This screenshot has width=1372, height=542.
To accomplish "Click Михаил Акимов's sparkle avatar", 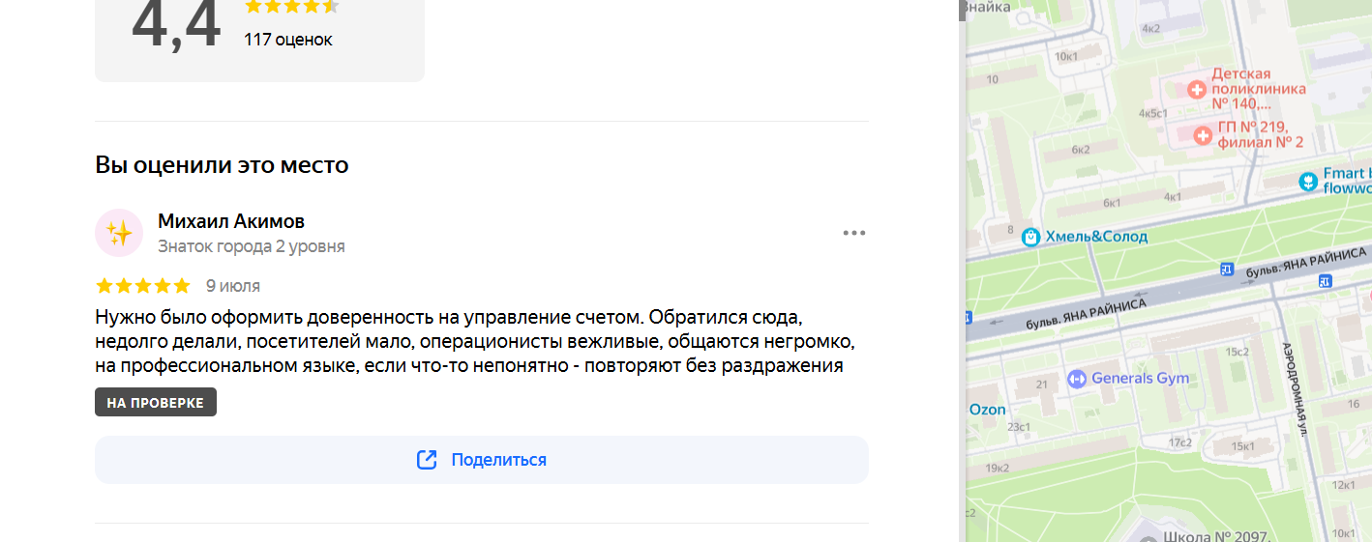I will pyautogui.click(x=119, y=233).
